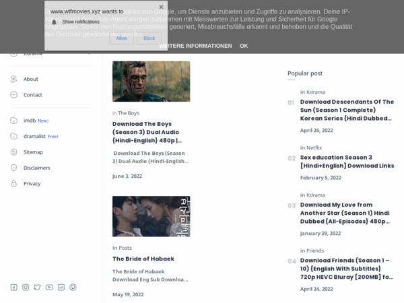This screenshot has width=404, height=303.
Task: Open the Sitemap menu item
Action: [33, 152]
